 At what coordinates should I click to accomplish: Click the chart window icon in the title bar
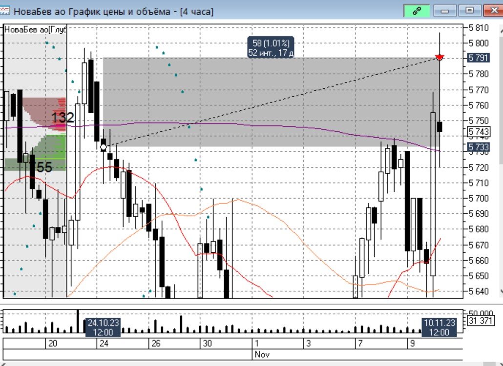(4, 11)
